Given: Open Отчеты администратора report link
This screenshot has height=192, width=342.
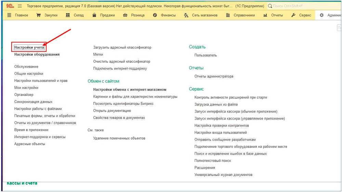Looking at the screenshot, I should [214, 76].
